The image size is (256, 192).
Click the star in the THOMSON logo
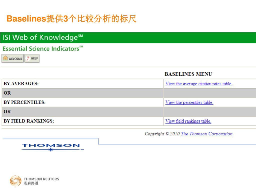[51, 150]
